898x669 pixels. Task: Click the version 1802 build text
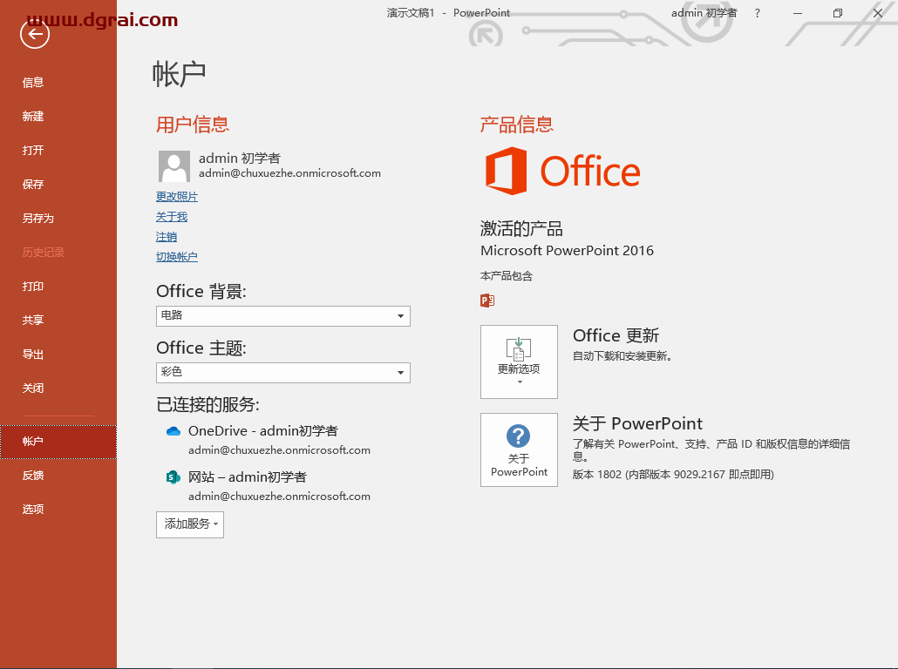point(673,475)
